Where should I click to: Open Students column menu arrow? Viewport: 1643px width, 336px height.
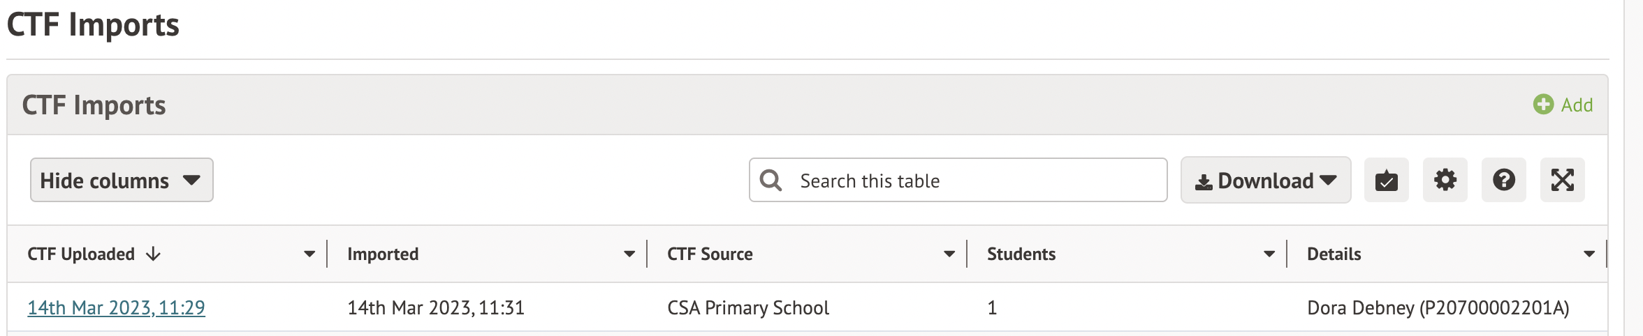1269,254
